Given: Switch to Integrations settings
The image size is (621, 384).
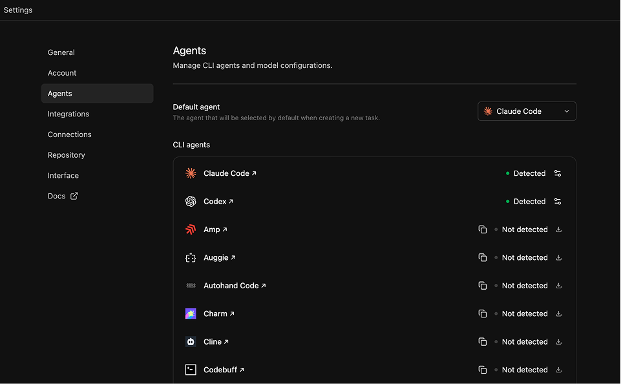Looking at the screenshot, I should (68, 114).
